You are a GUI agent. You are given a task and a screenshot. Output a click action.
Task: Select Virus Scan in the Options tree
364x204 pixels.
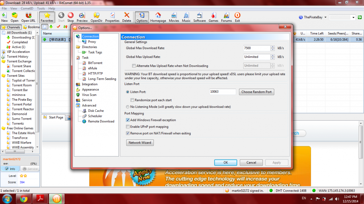89,95
